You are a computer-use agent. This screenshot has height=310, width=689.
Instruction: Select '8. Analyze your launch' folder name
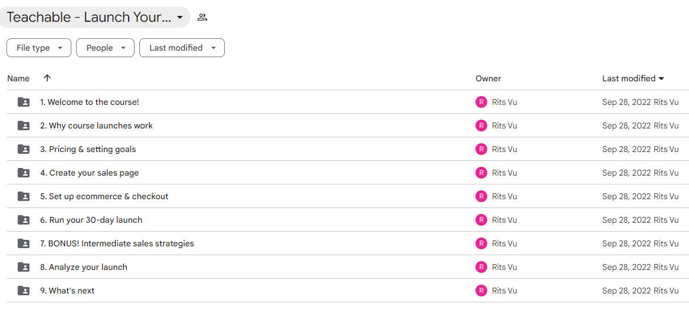tap(84, 267)
